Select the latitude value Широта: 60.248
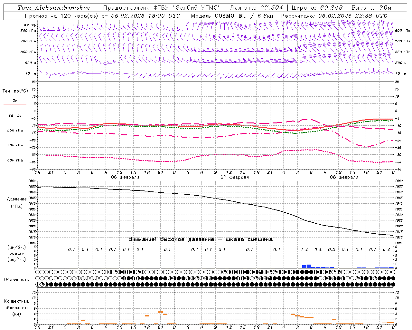Screen dimensions: 412x330 318,8
